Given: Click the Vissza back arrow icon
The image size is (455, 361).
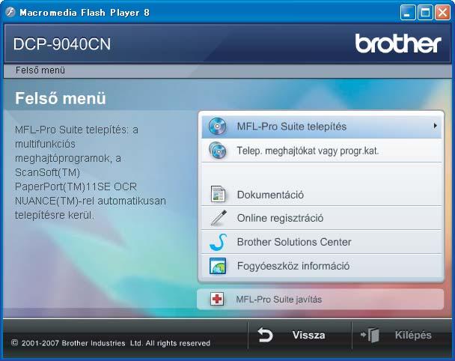Looking at the screenshot, I should click(265, 335).
